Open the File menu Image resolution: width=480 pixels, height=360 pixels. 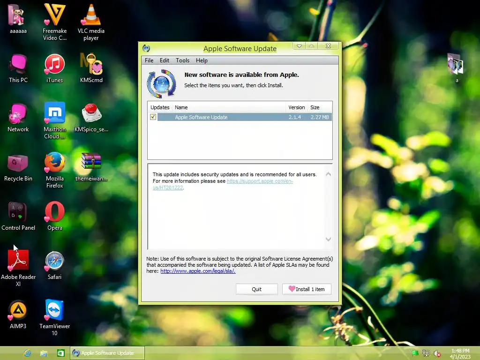coord(149,60)
